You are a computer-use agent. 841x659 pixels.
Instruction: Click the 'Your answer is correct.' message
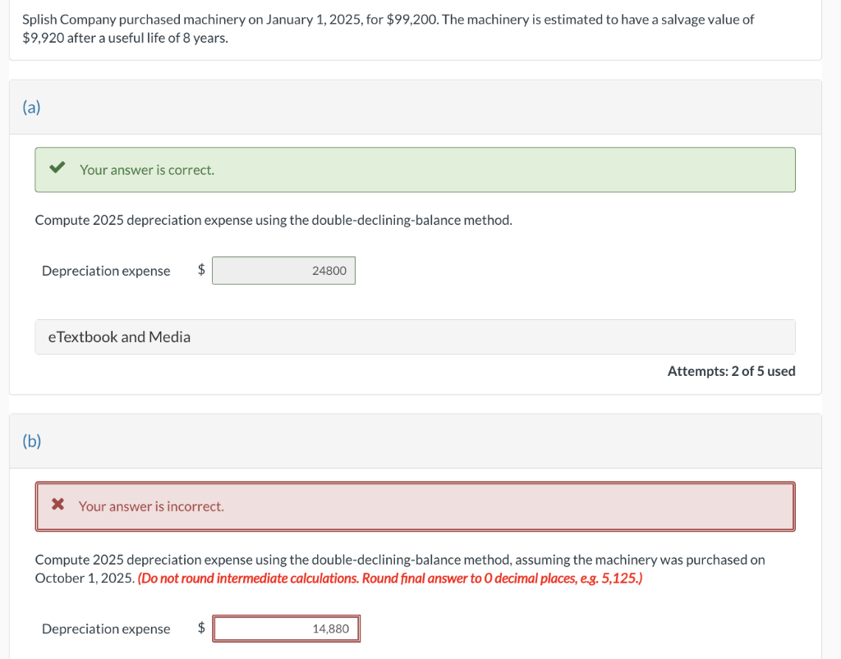click(x=147, y=170)
